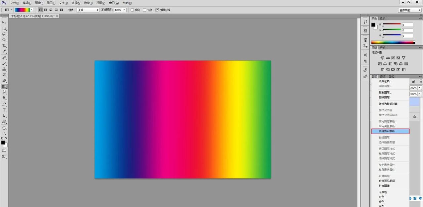Switch to the 路径 (Paths) tab

pos(391,76)
